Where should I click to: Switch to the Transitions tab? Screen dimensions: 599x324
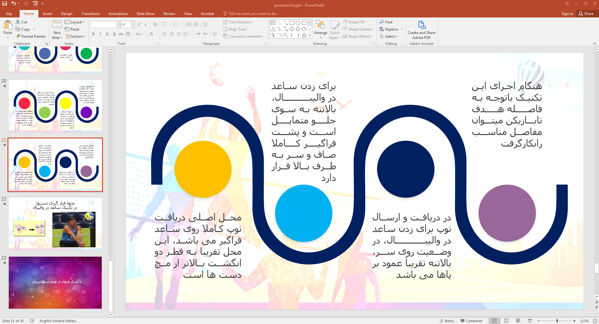tap(91, 14)
